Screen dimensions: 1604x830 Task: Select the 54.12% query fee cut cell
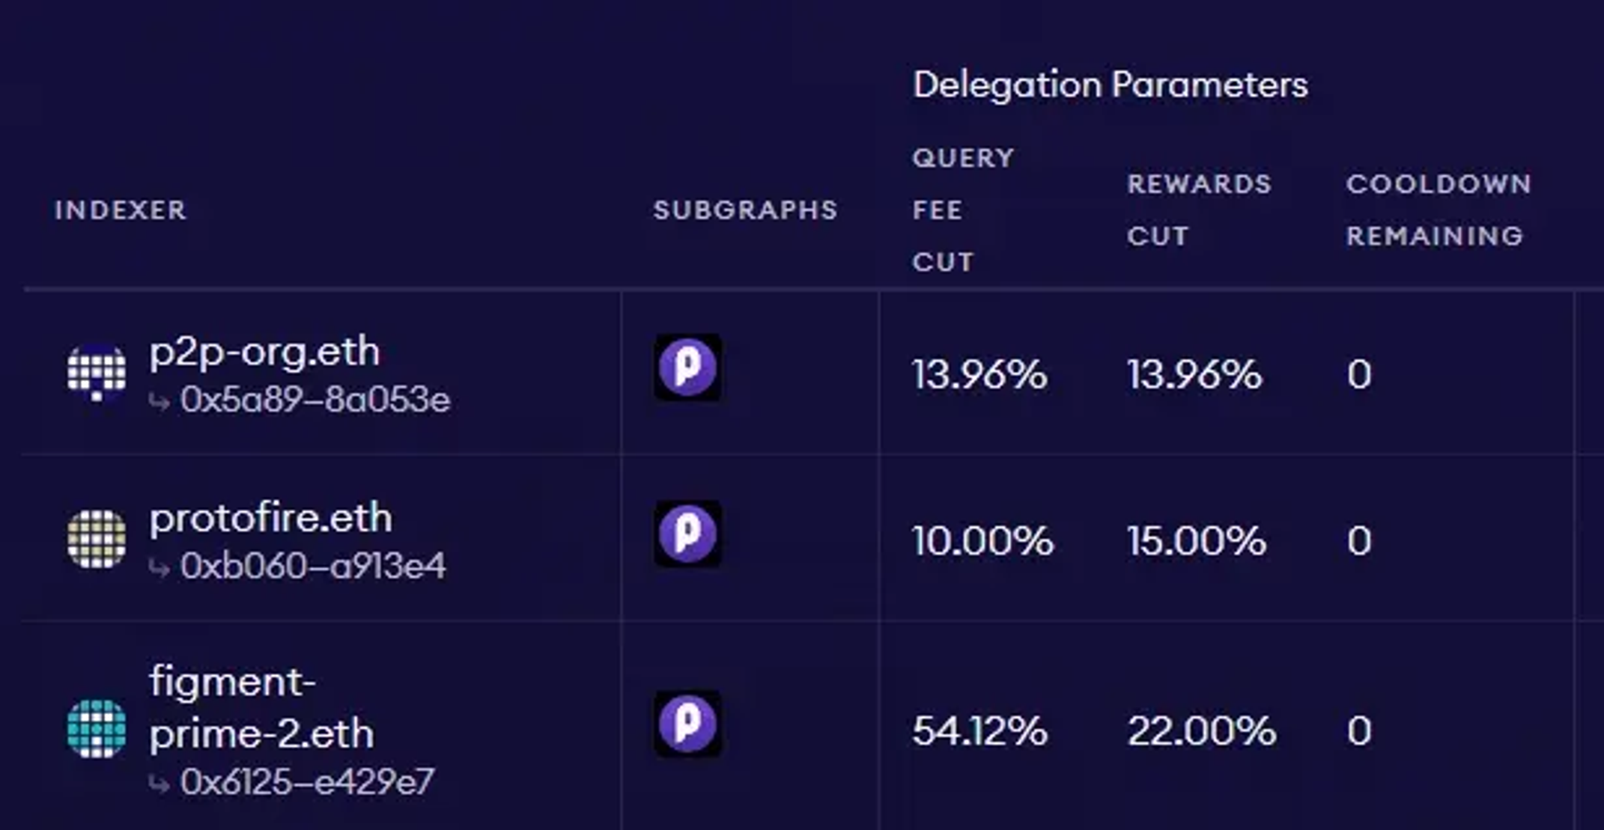(979, 730)
